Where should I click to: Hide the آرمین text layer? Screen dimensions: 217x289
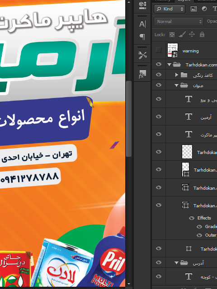tap(159, 117)
